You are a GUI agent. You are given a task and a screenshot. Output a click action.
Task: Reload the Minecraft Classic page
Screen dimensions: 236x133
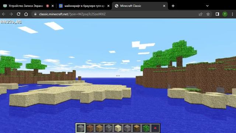(x=18, y=14)
